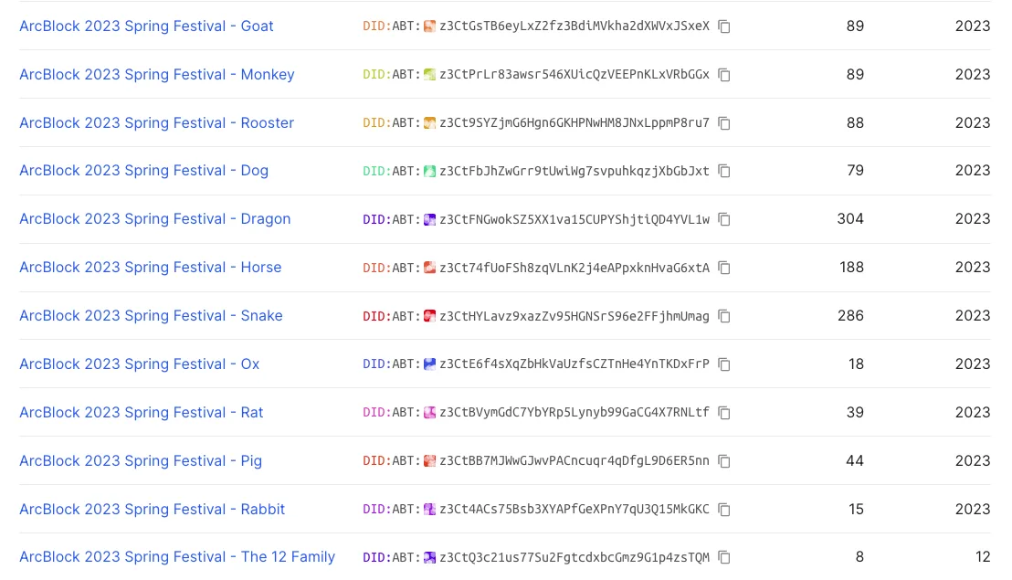Copy the Dog row DID address
This screenshot has height=580, width=1012.
coord(724,171)
